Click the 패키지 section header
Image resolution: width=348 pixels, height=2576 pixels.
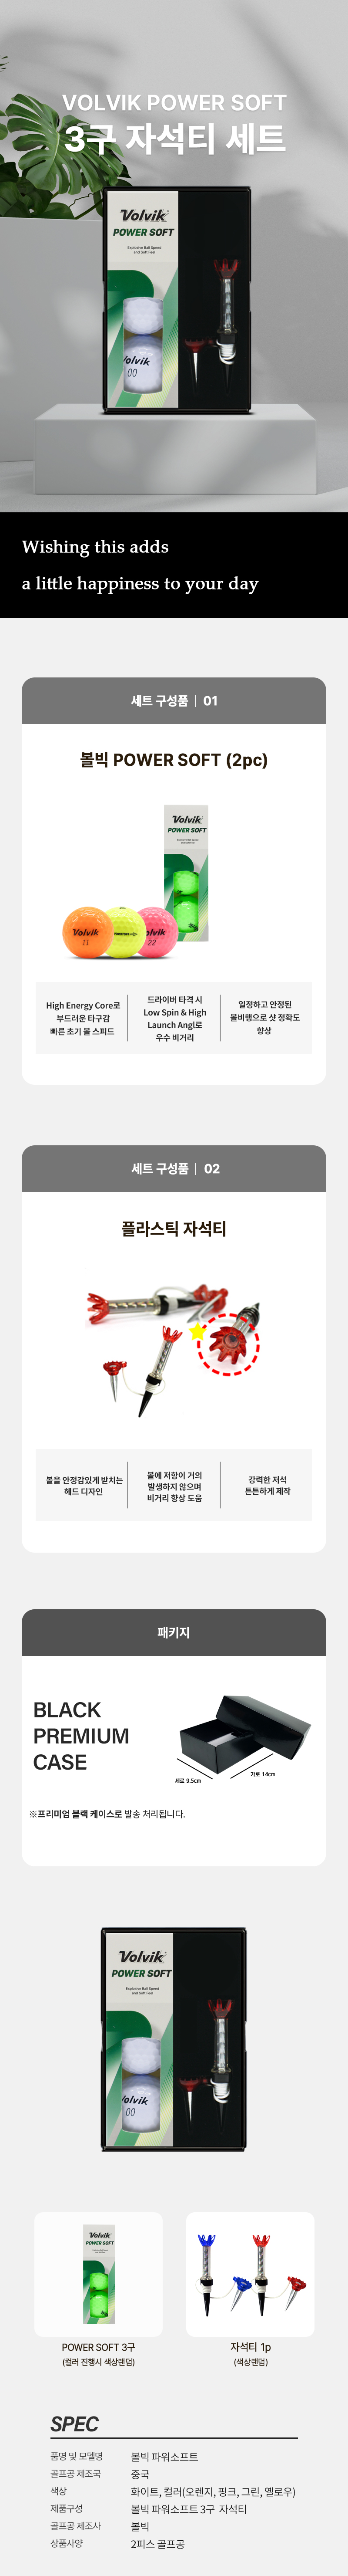coord(174,1632)
